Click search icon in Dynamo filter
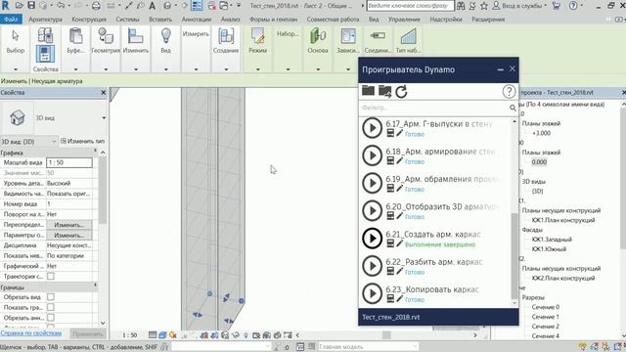Viewport: 626px width, 352px height. pos(513,108)
